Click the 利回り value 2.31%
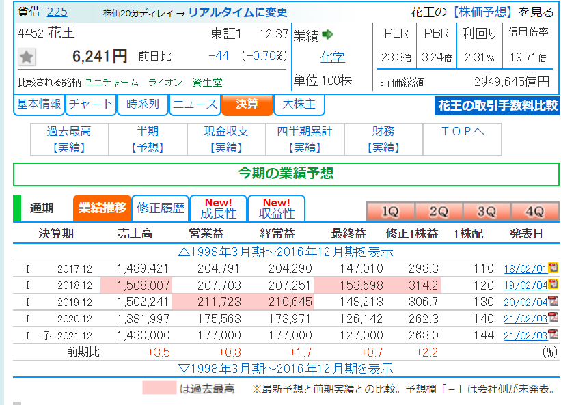561x405 pixels. (x=480, y=57)
